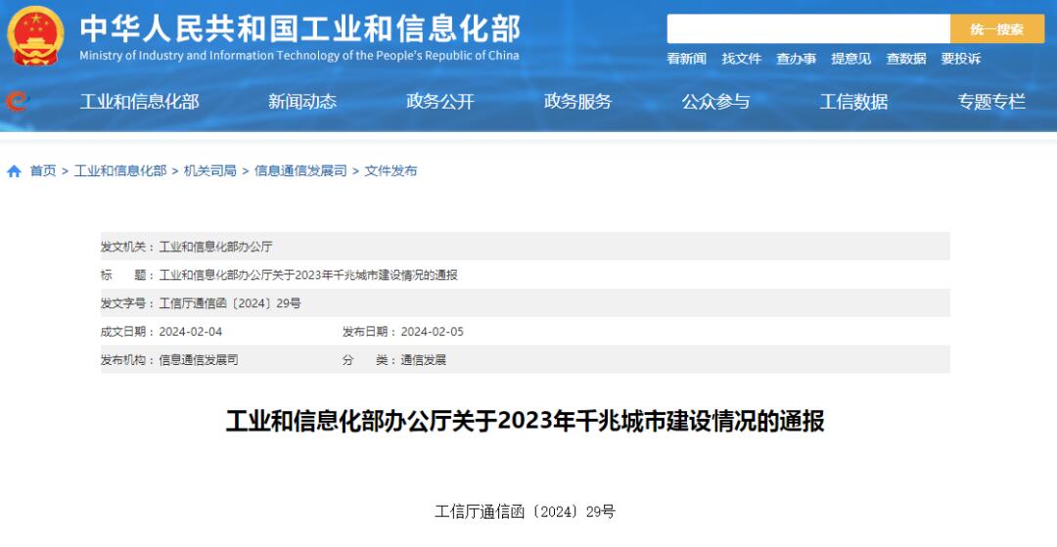Image resolution: width=1057 pixels, height=547 pixels.
Task: Open the 政务服务 navigation menu
Action: 577,102
